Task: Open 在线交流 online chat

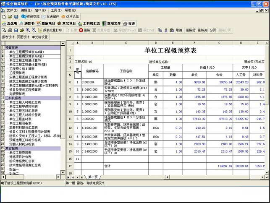Action: point(31,17)
